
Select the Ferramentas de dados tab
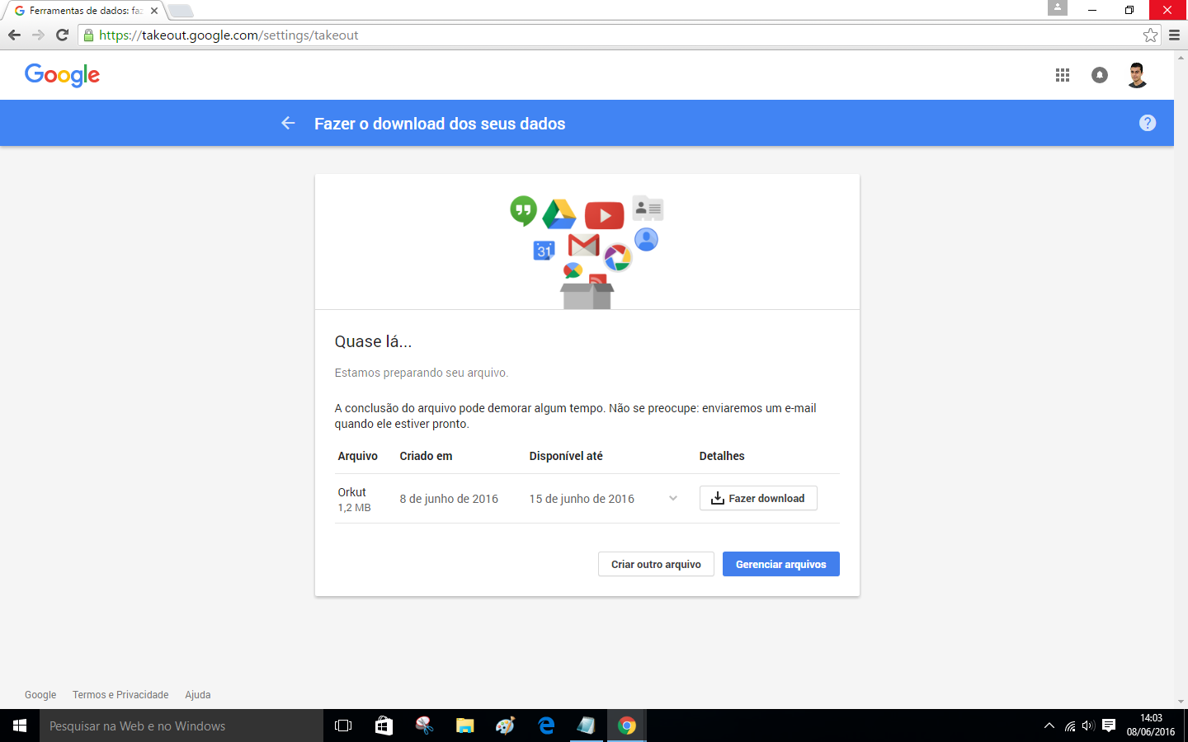point(82,11)
